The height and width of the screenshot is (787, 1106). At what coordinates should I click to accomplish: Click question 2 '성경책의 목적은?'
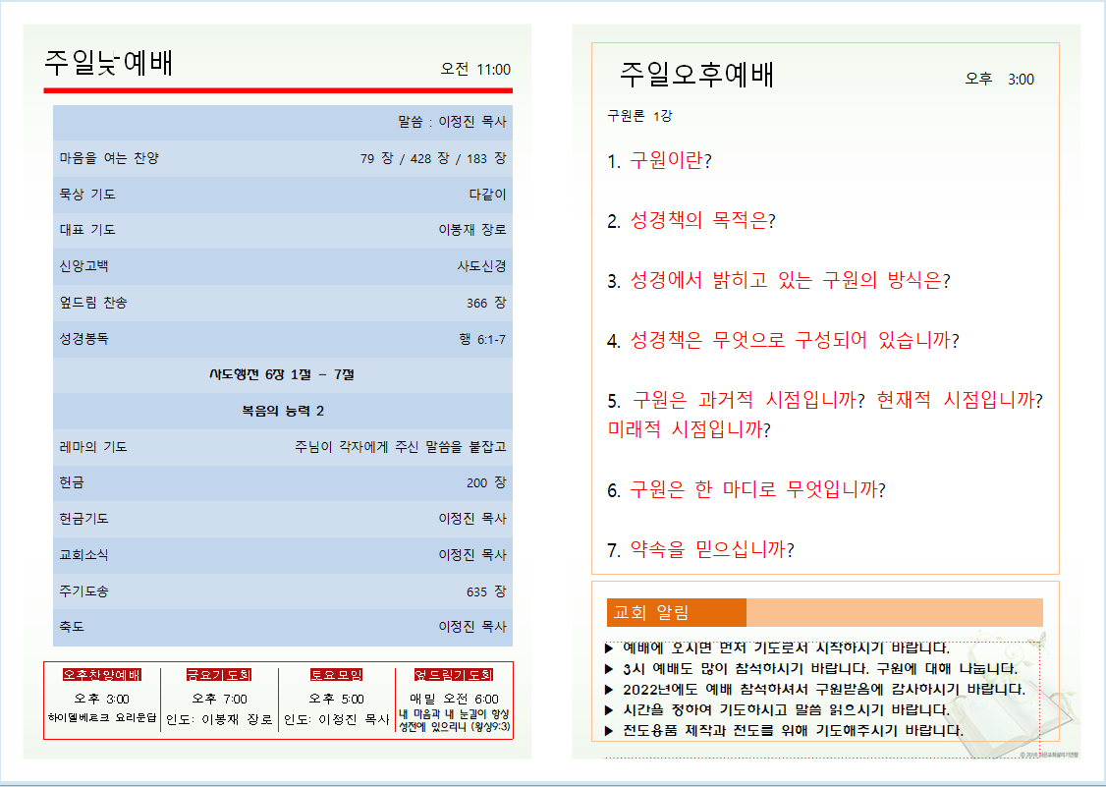(x=702, y=220)
